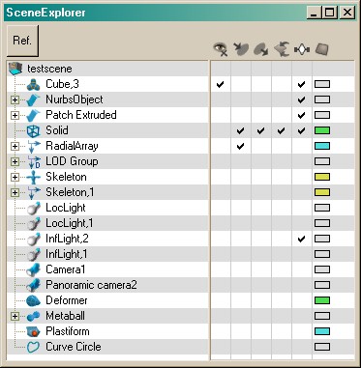Select the 'testscene' label
This screenshot has height=368, width=361.
click(x=49, y=69)
